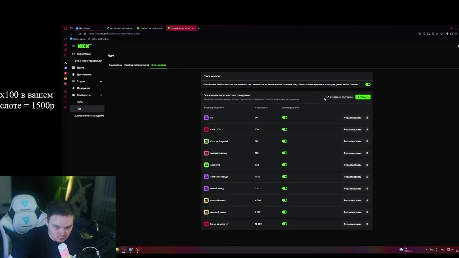Open File Explorer in the taskbar
The height and width of the screenshot is (258, 459).
coord(117,250)
